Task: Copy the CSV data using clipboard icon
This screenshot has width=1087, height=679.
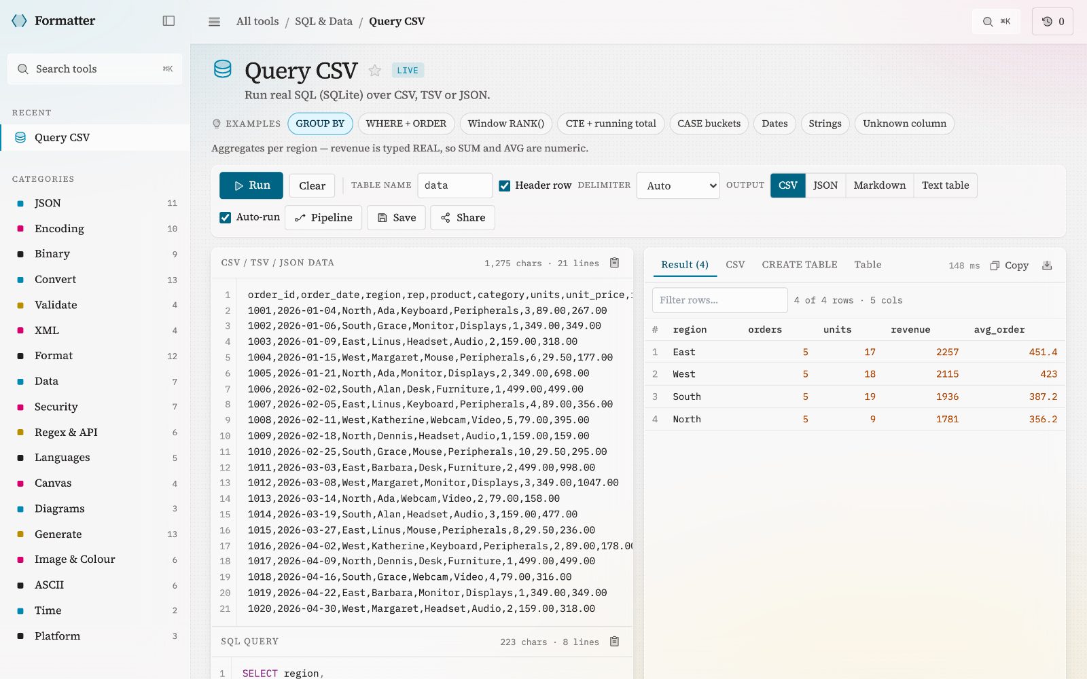Action: (614, 263)
